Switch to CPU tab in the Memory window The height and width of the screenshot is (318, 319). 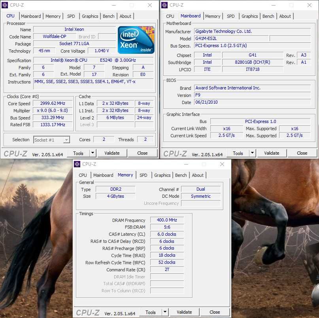83,175
